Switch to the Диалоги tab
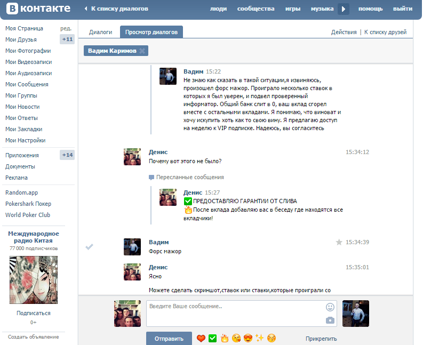423x345 pixels. click(x=100, y=32)
